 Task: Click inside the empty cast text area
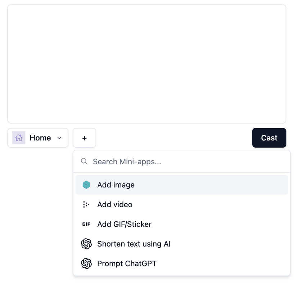point(147,64)
